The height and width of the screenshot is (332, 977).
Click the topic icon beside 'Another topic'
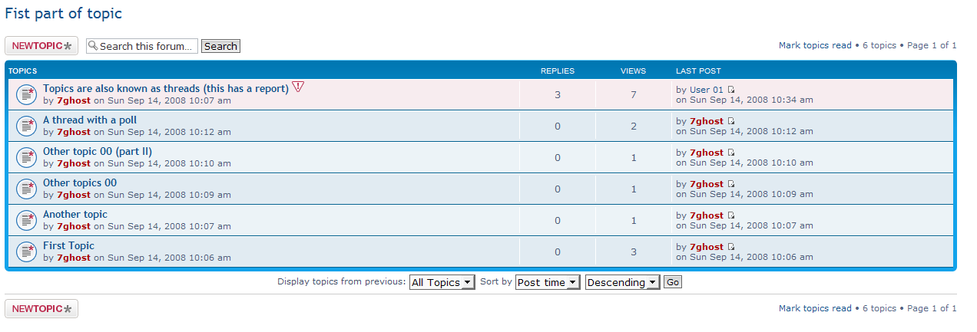pyautogui.click(x=27, y=220)
